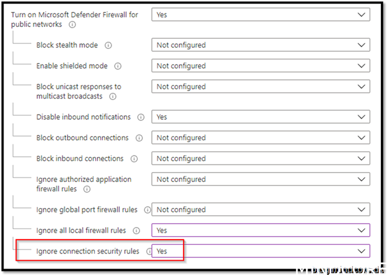388x276 pixels.
Task: Open Ignore authorized application firewall rules dropdown
Action: point(261,180)
